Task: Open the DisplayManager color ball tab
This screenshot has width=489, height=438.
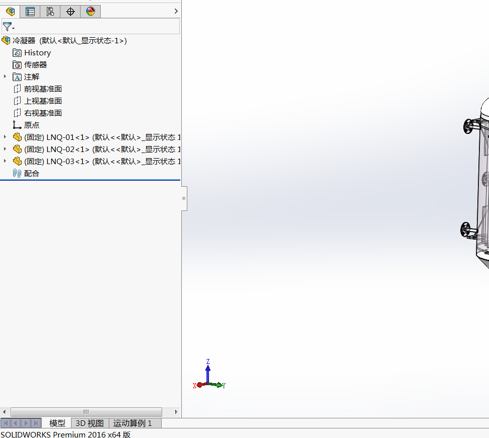Action: (91, 12)
